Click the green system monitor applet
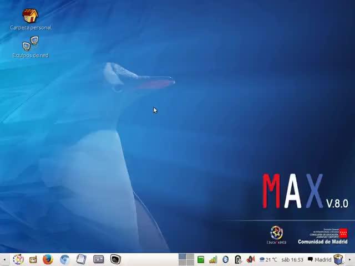The height and width of the screenshot is (266, 355). tap(201, 259)
